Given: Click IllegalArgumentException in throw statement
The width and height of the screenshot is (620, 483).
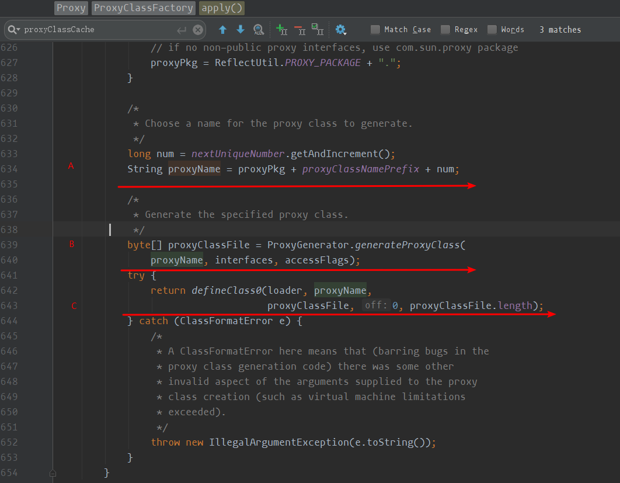Looking at the screenshot, I should 278,442.
